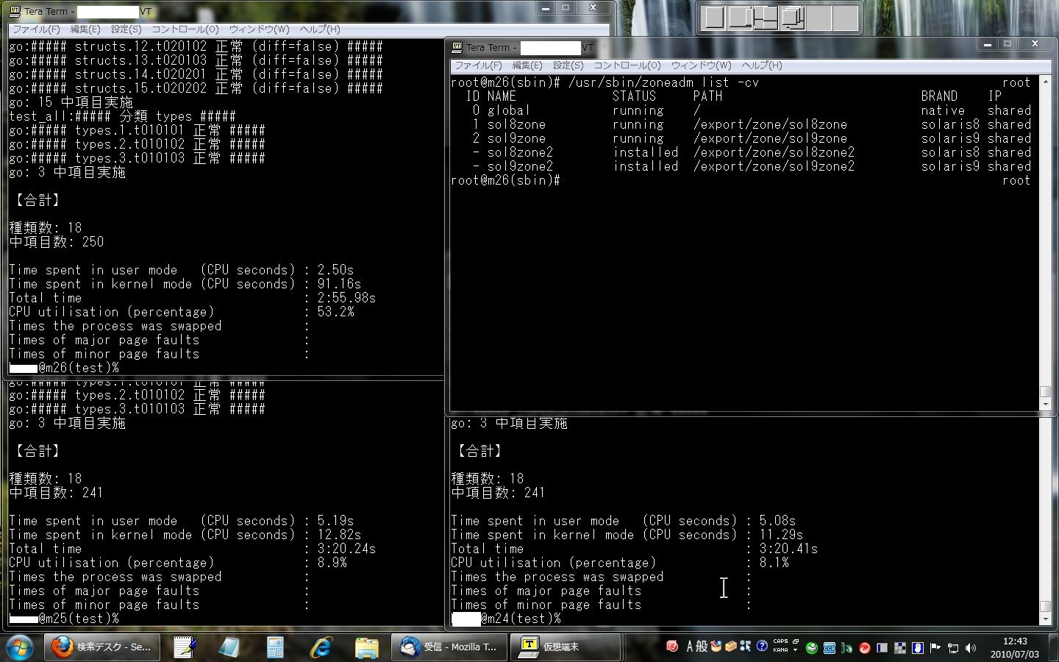
Task: Open コントロール(O) menu in back-left Tera Term window
Action: tap(185, 29)
